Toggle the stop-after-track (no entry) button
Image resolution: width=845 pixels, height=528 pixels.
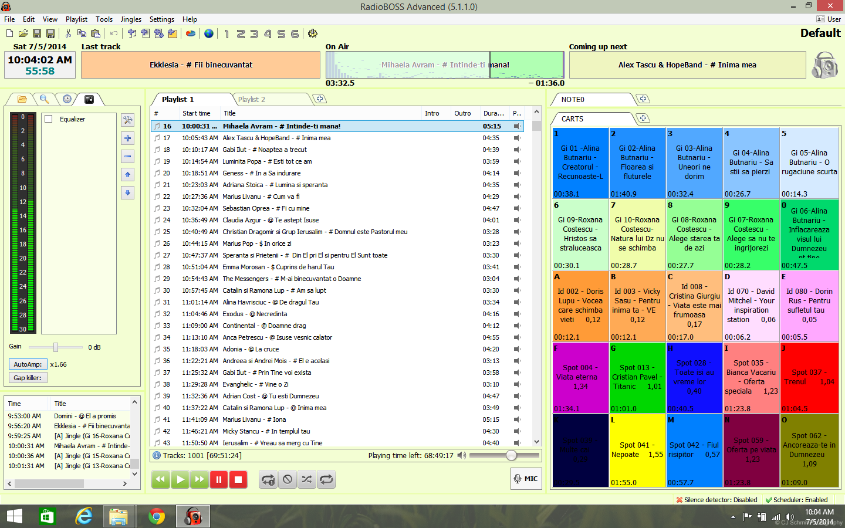tap(288, 479)
